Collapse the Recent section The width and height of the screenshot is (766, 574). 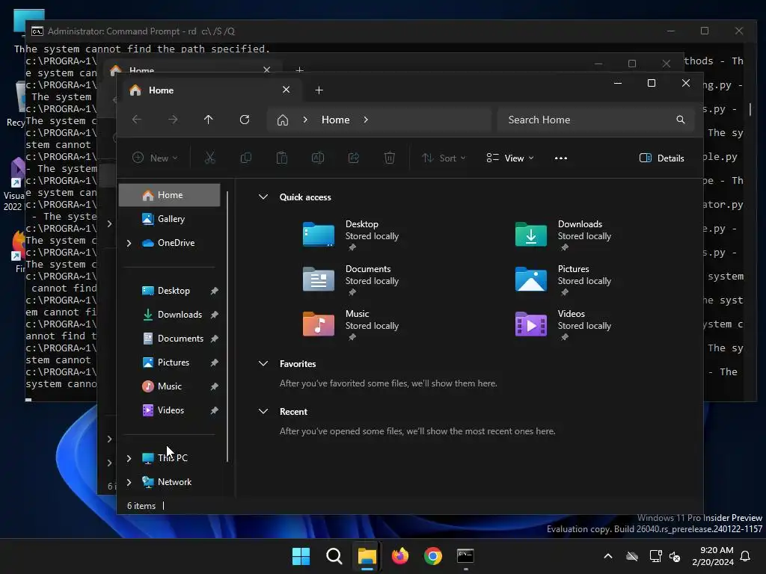pos(263,412)
